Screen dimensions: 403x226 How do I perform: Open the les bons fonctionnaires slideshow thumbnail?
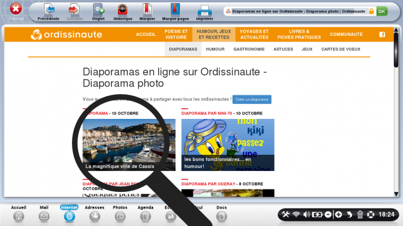tap(228, 145)
